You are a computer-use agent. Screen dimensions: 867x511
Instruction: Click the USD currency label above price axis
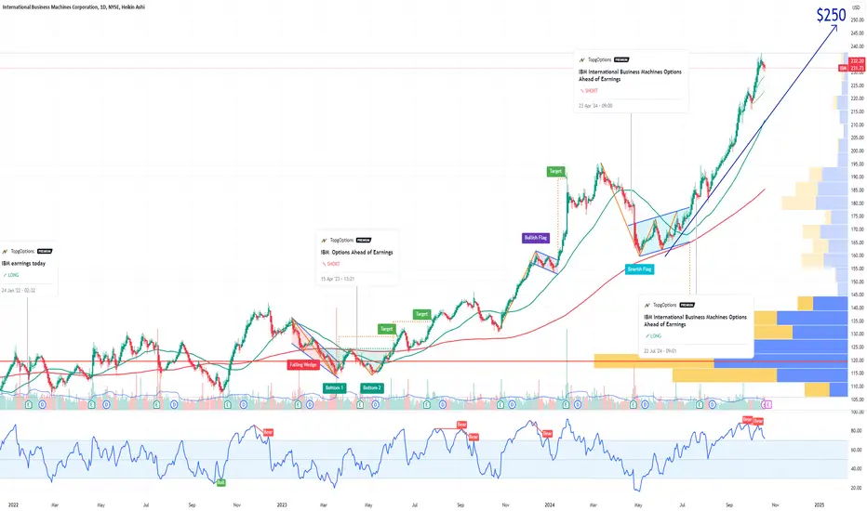pyautogui.click(x=857, y=7)
